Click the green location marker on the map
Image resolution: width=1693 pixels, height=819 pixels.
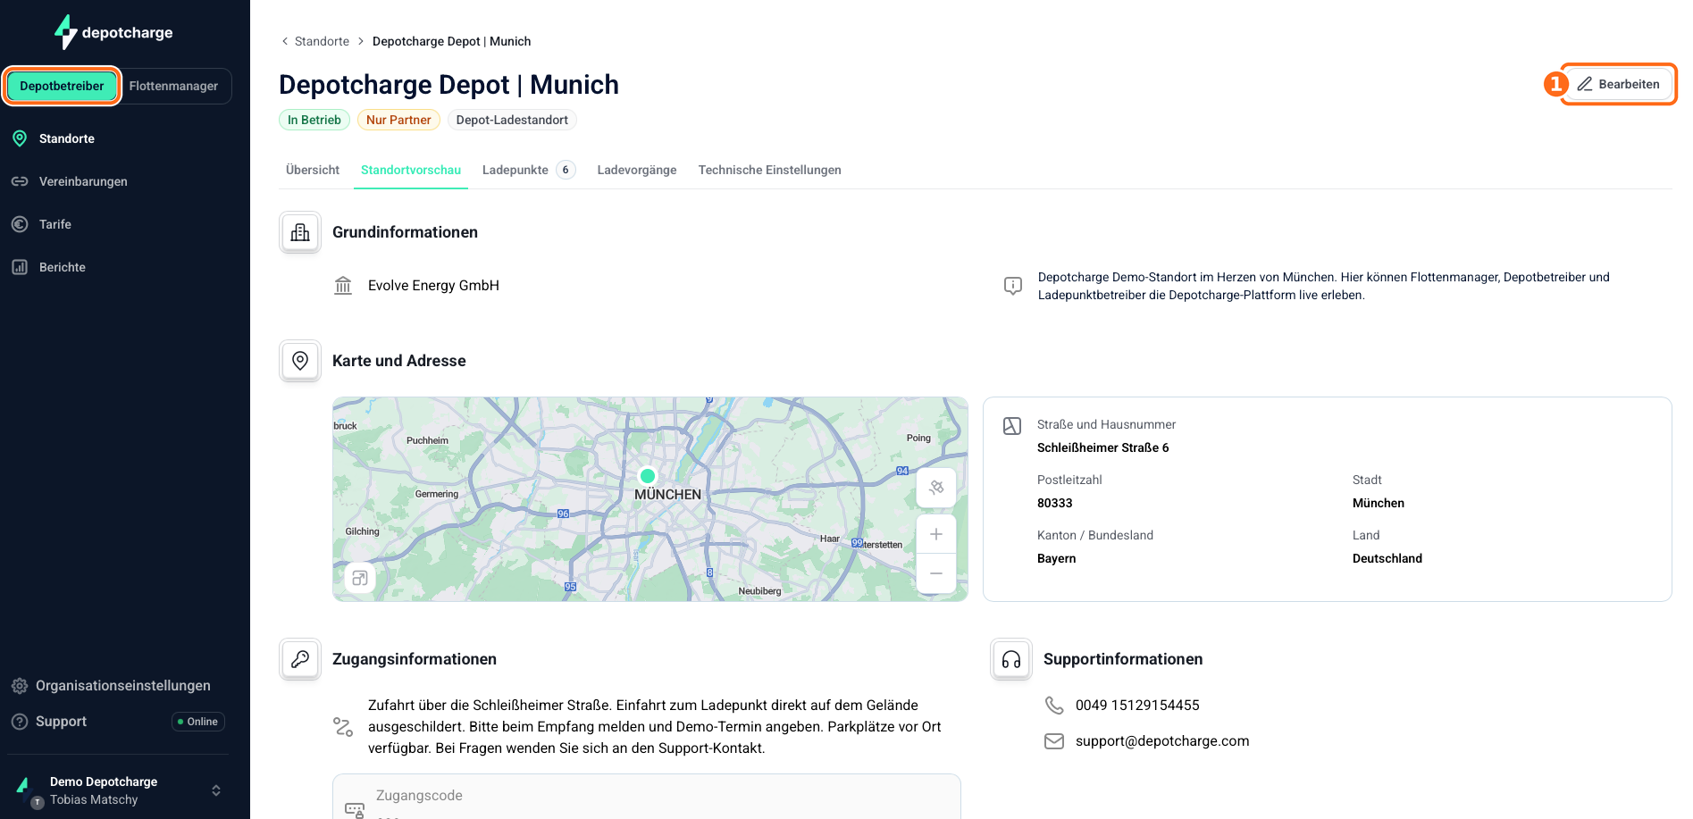pyautogui.click(x=648, y=476)
